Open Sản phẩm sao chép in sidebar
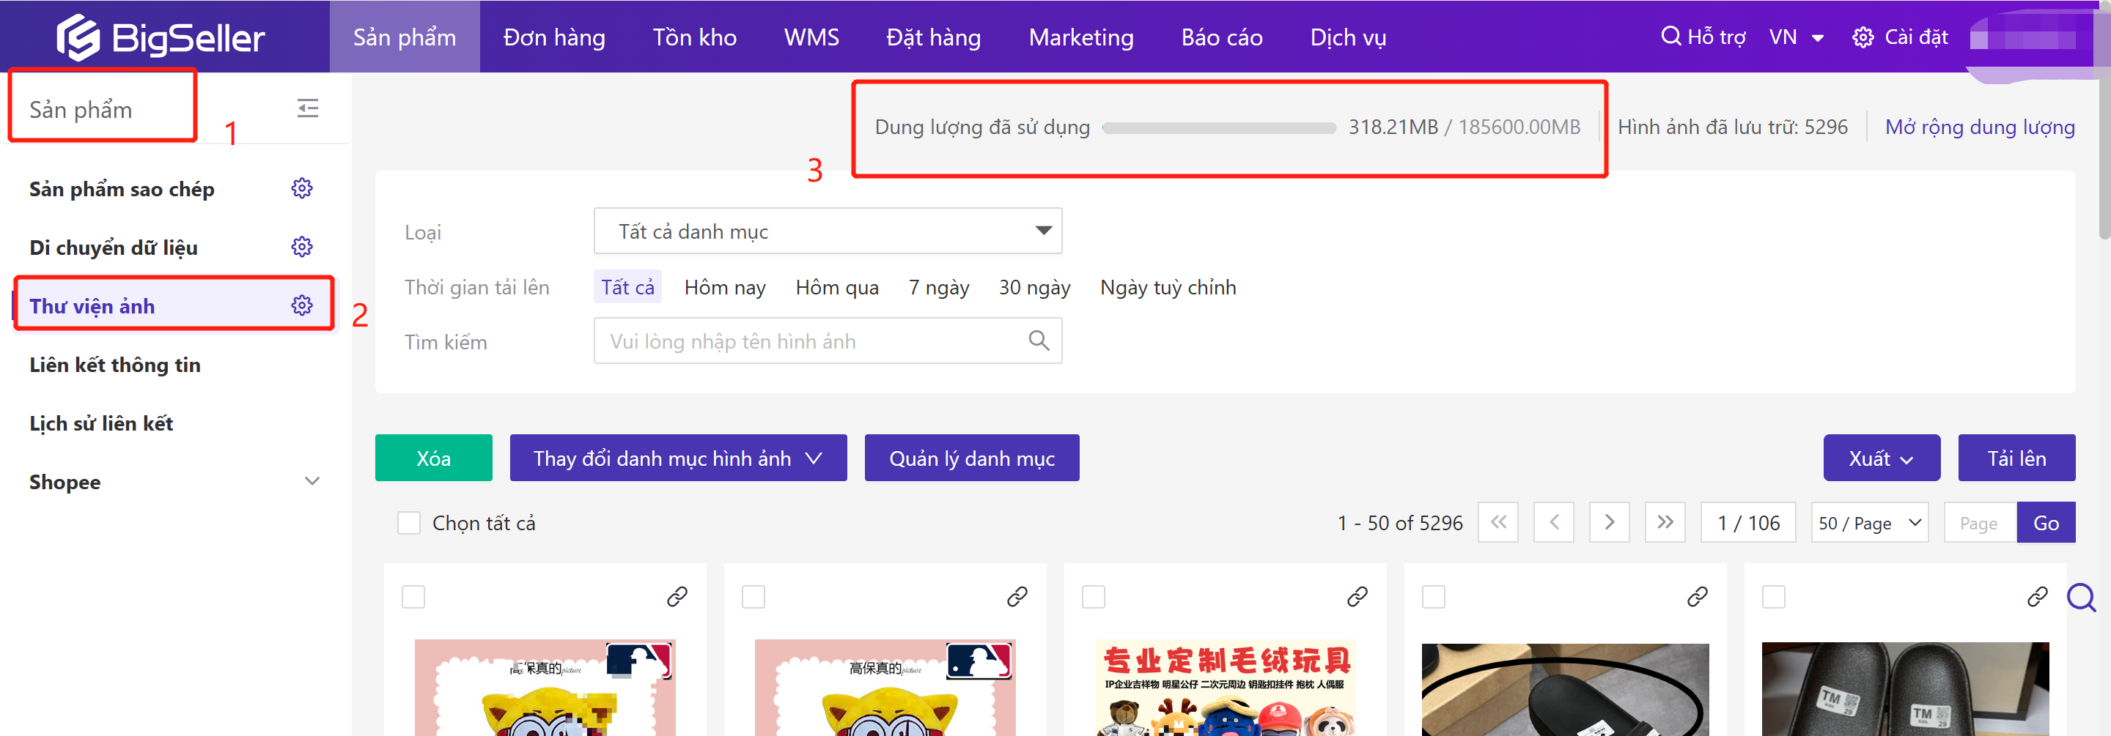 click(122, 188)
